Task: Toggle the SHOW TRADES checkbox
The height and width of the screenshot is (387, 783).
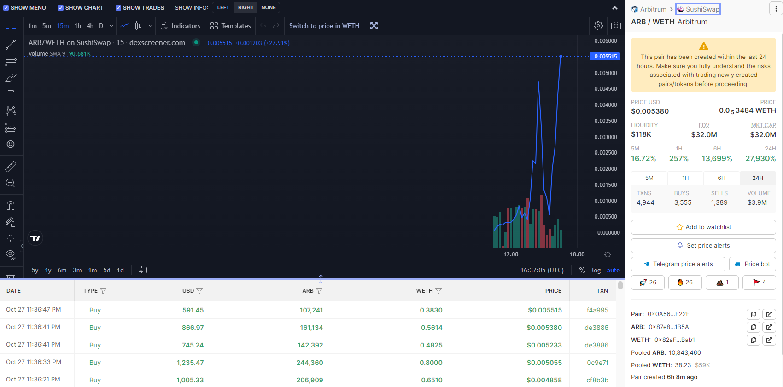Action: tap(118, 8)
